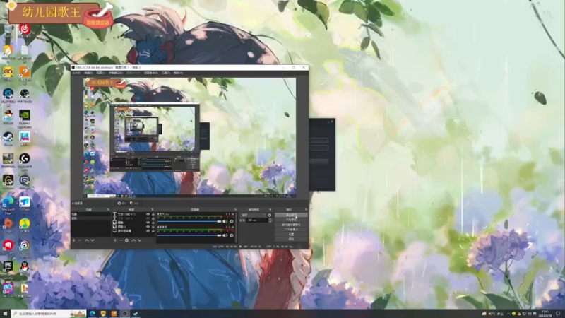
Task: Open the QQ penguin desktop icon
Action: pyautogui.click(x=25, y=269)
